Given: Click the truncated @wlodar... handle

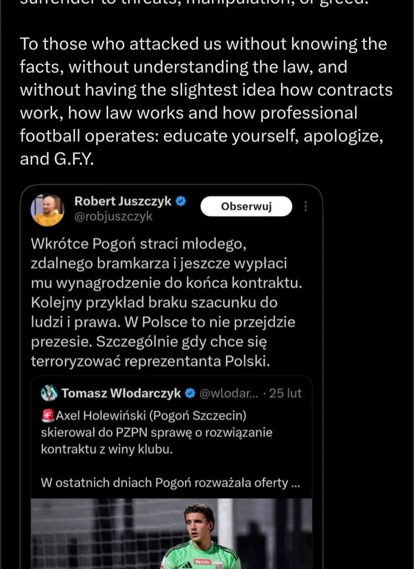Looking at the screenshot, I should coord(229,393).
